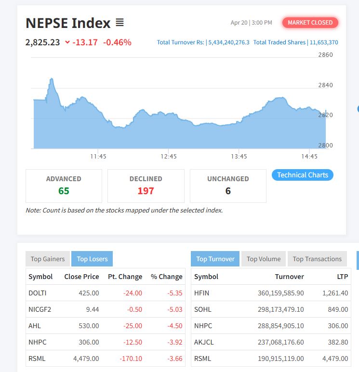Open the DOLTI stock symbol in losers
This screenshot has height=372, width=359.
point(37,293)
